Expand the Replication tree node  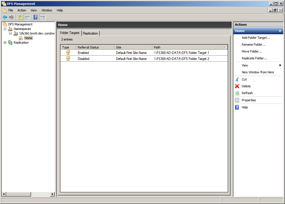click(5, 43)
